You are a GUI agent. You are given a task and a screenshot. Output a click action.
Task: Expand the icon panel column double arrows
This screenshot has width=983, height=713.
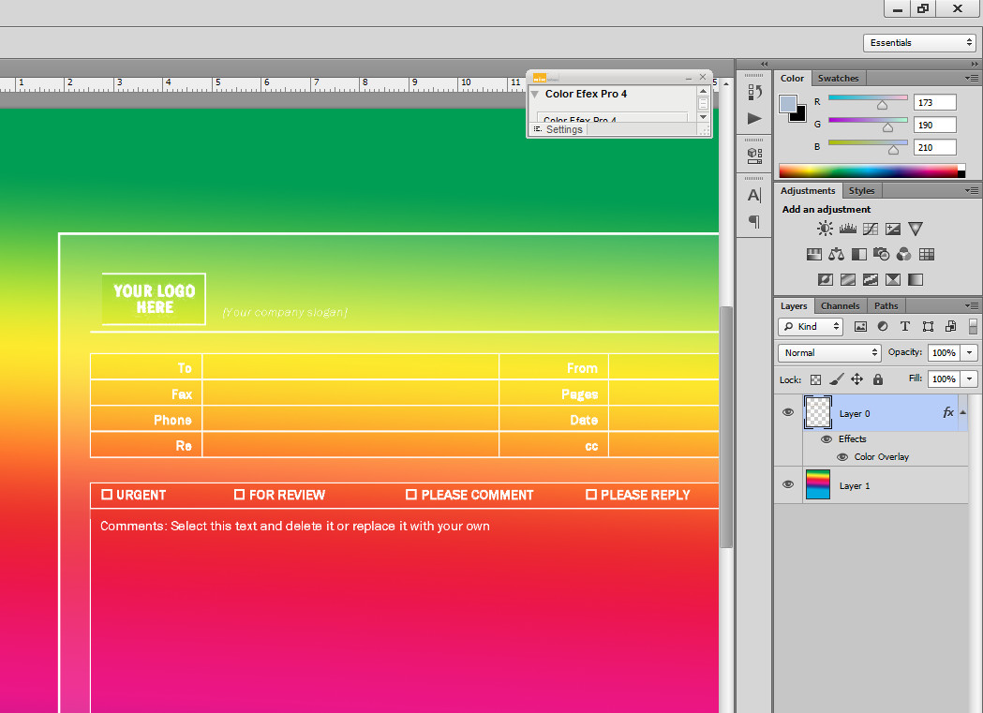(x=765, y=64)
